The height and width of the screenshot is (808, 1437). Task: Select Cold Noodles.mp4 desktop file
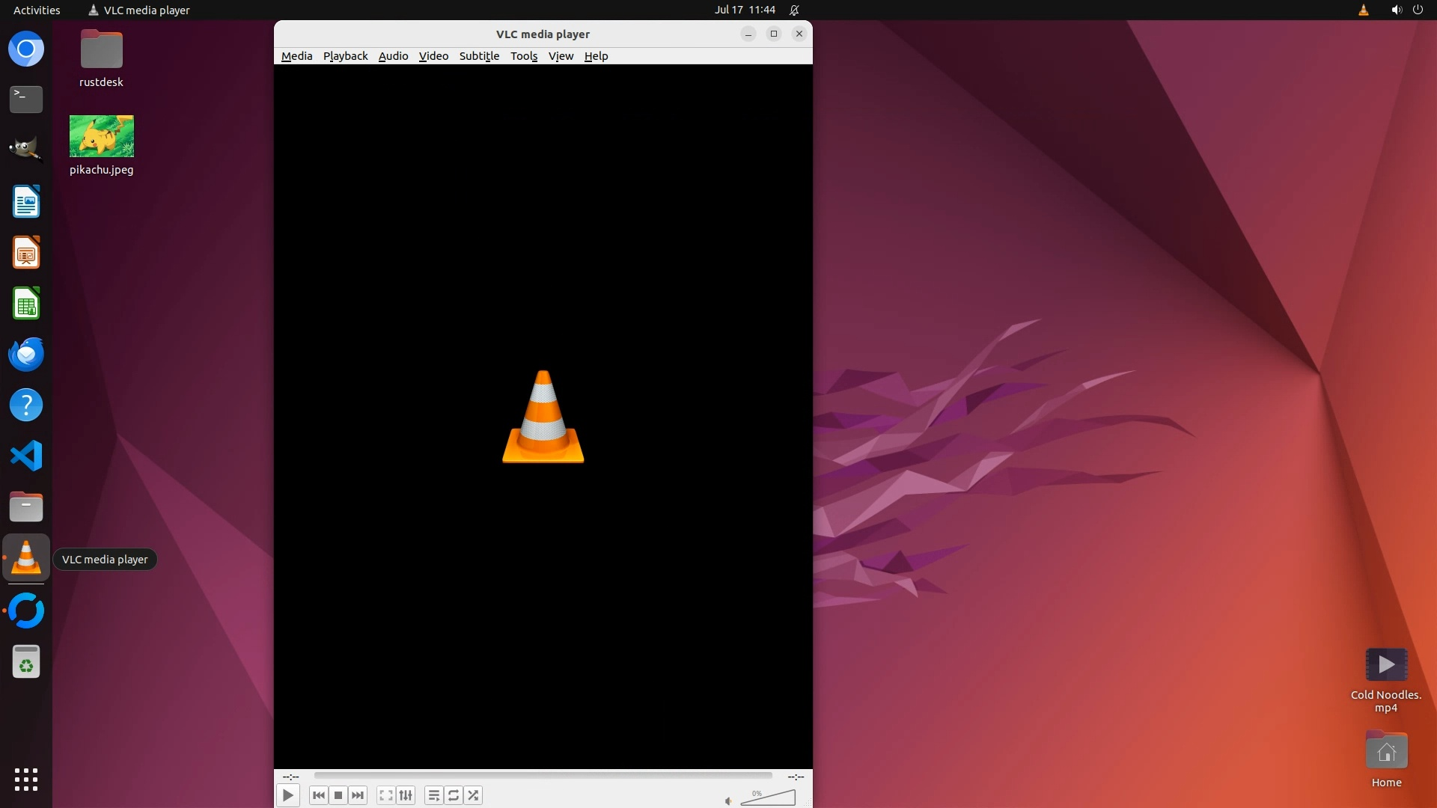1386,665
